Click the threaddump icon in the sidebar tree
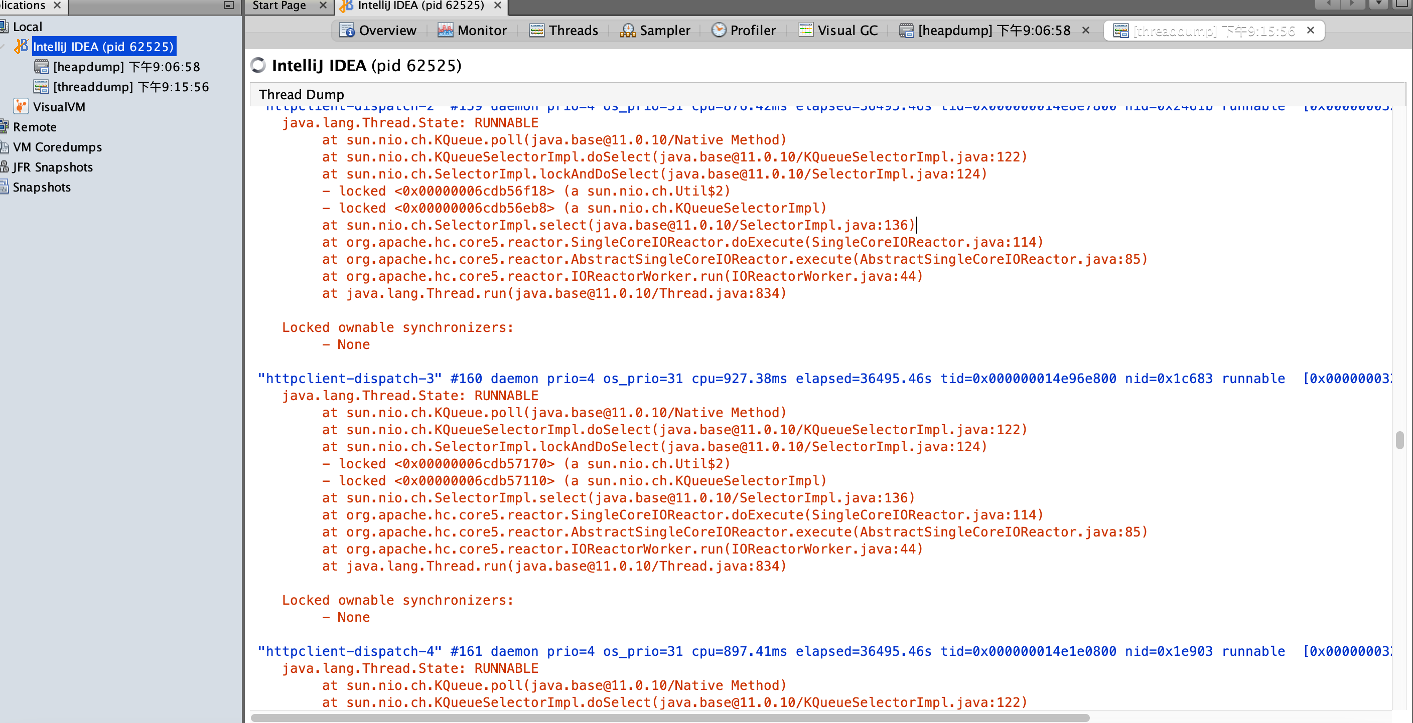The image size is (1413, 723). pyautogui.click(x=41, y=87)
